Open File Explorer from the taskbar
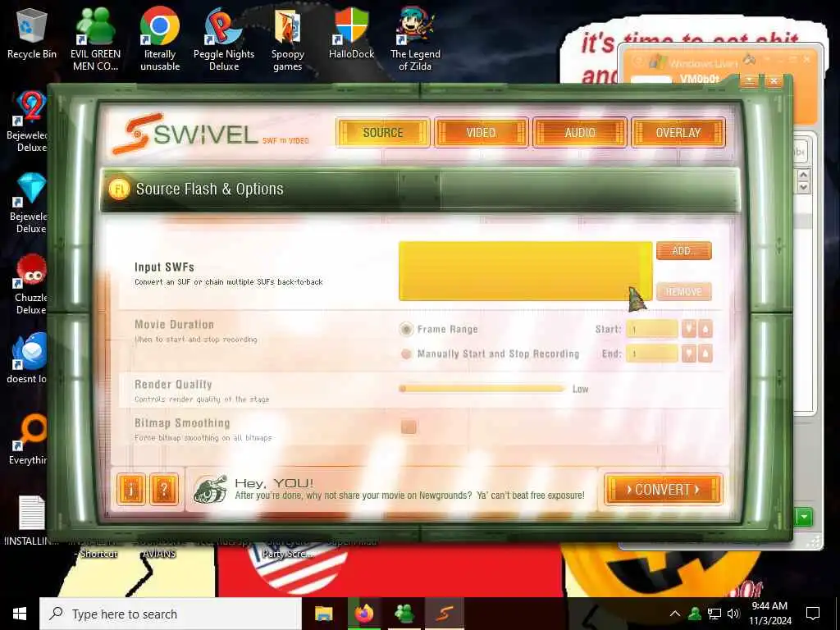 [x=323, y=614]
